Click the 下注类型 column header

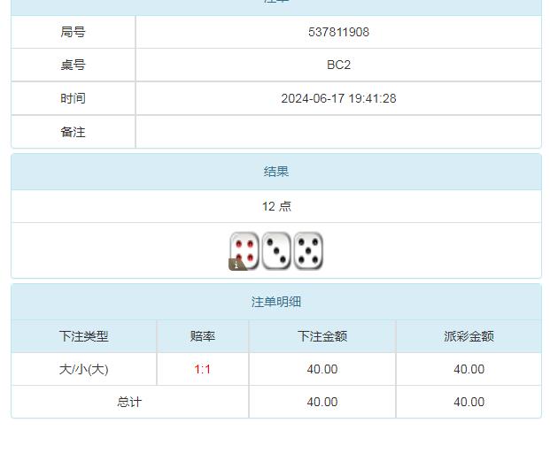(x=84, y=336)
